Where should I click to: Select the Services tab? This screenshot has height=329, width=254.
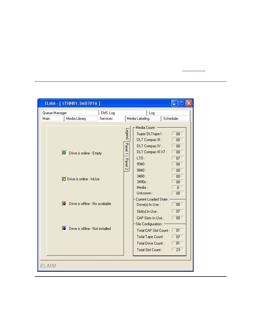[111, 119]
